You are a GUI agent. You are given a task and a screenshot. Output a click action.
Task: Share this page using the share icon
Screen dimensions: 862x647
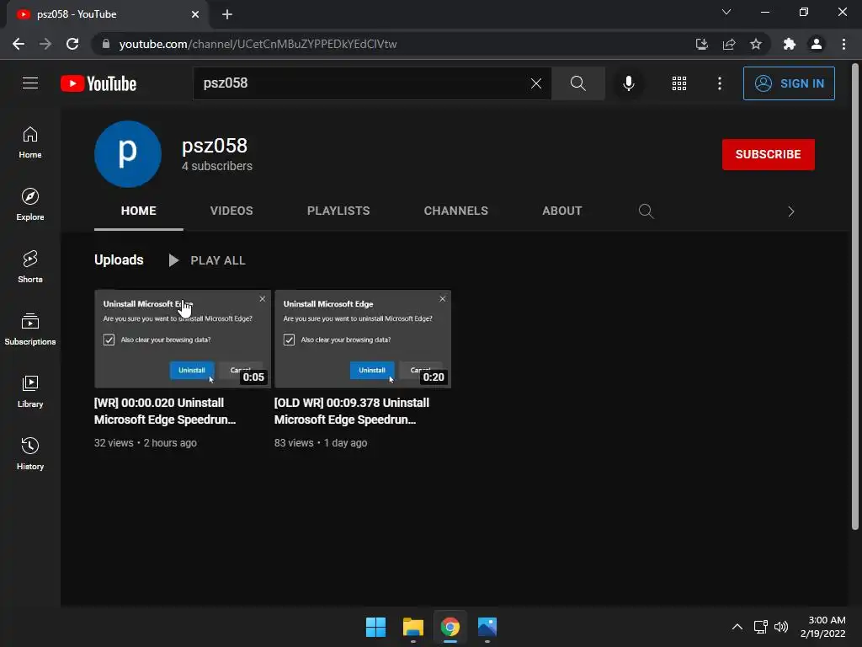point(729,44)
